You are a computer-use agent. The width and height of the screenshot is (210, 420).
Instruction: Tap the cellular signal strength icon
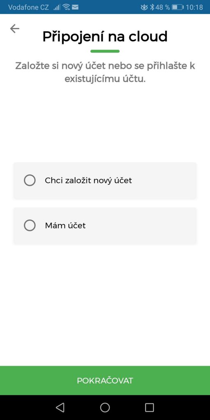coord(57,7)
